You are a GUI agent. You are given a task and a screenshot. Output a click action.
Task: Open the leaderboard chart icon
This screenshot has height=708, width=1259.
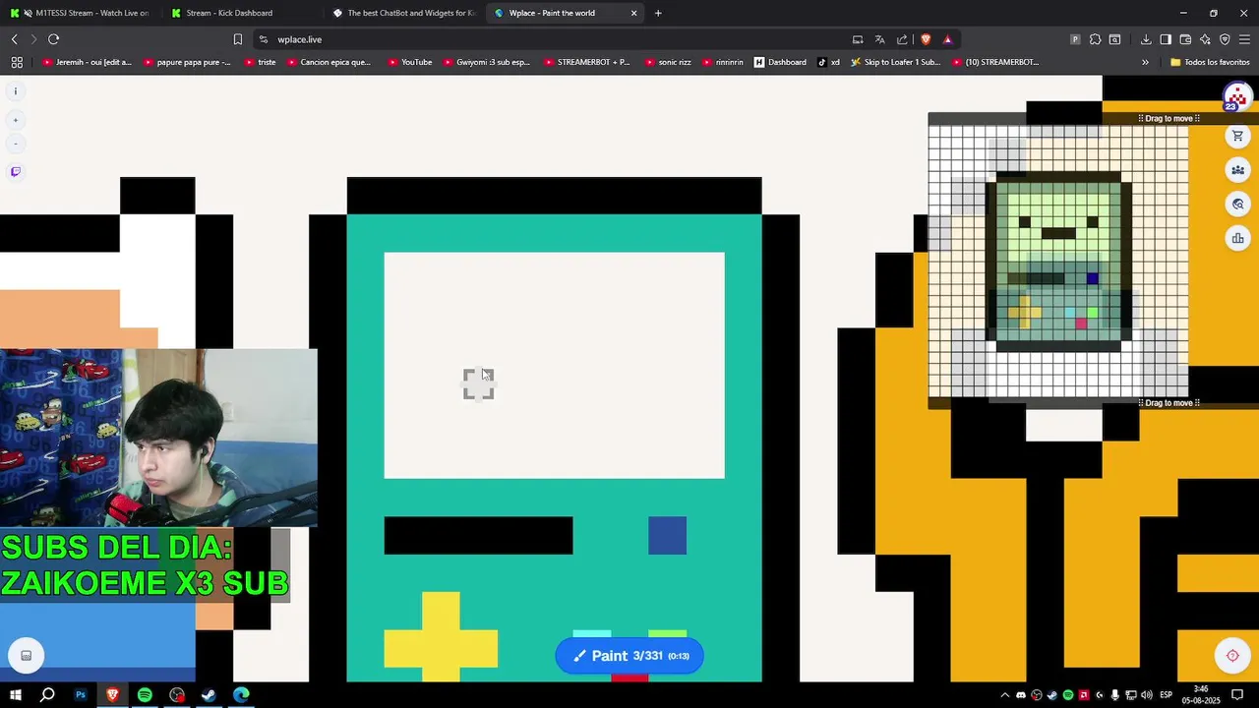click(1237, 238)
